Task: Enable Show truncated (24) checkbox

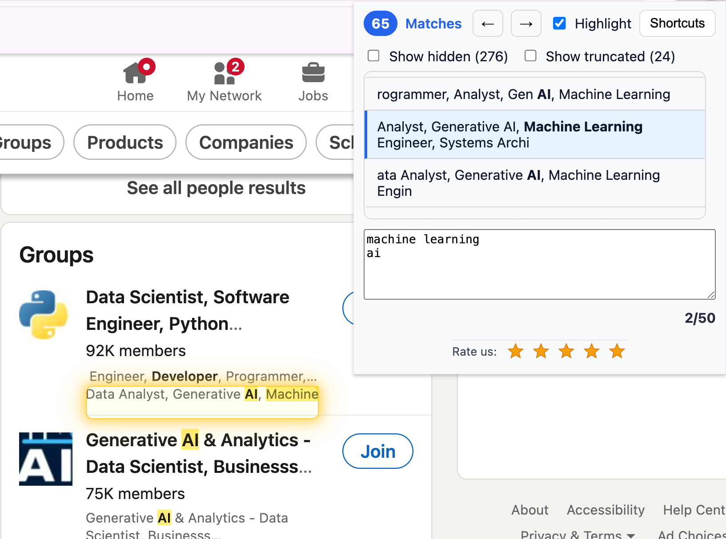Action: (530, 56)
